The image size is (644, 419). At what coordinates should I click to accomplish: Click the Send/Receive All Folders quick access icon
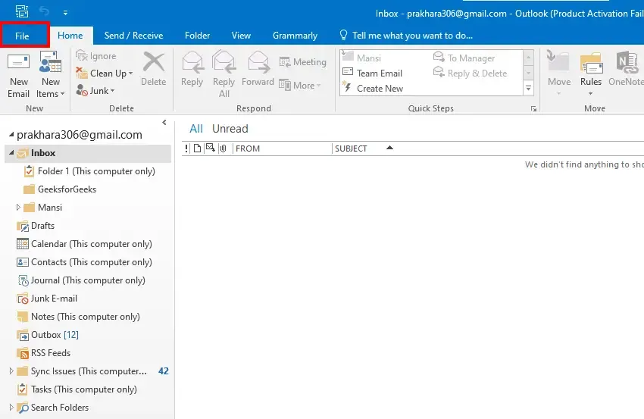click(22, 11)
